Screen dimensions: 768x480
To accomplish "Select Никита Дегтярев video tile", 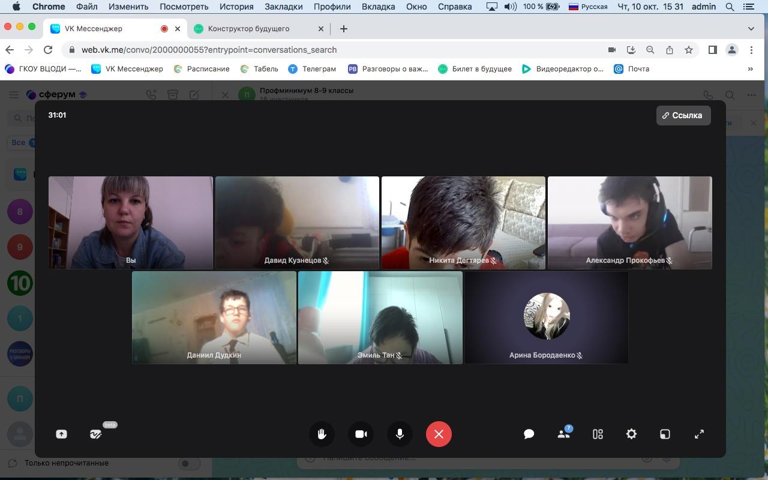I will (x=463, y=223).
